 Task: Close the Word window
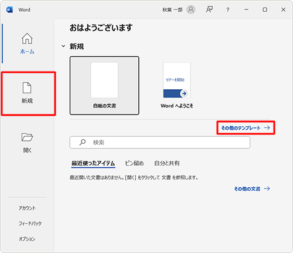pyautogui.click(x=283, y=9)
